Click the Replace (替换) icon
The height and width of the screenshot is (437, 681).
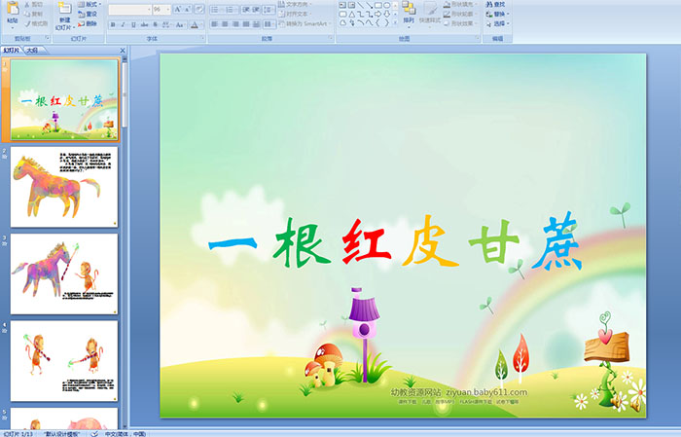point(499,15)
